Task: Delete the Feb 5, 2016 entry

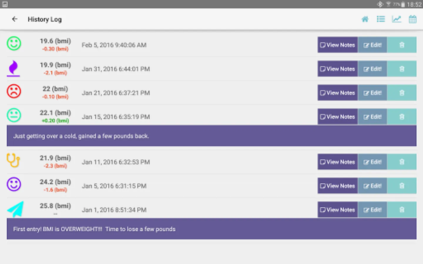Action: point(402,45)
